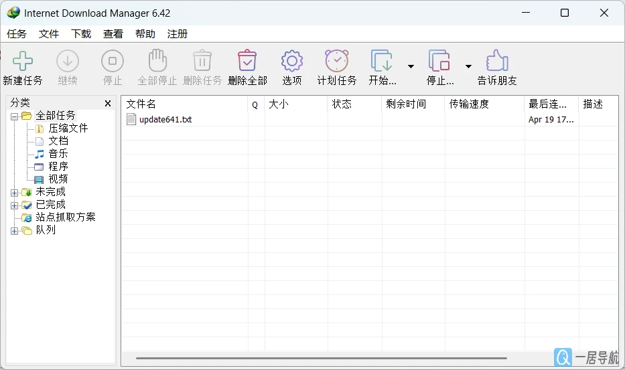625x370 pixels.
Task: Open dropdown arrow next to 开始 queue
Action: coord(411,66)
